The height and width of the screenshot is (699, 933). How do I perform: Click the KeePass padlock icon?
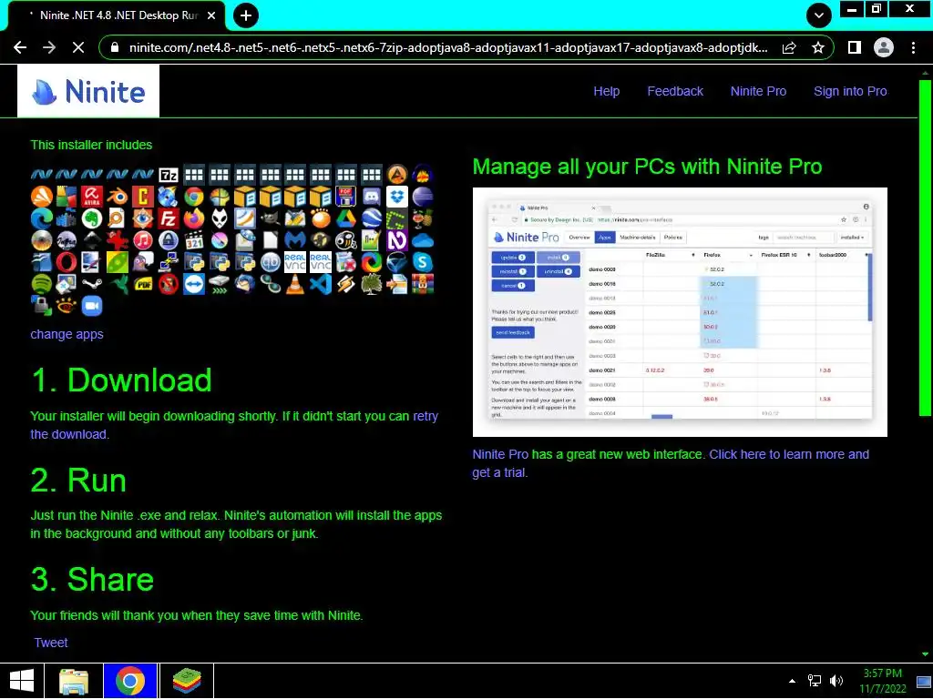tap(169, 240)
